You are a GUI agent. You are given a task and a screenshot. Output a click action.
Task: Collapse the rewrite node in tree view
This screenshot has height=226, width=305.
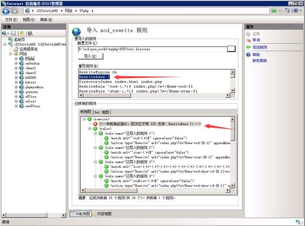84,119
